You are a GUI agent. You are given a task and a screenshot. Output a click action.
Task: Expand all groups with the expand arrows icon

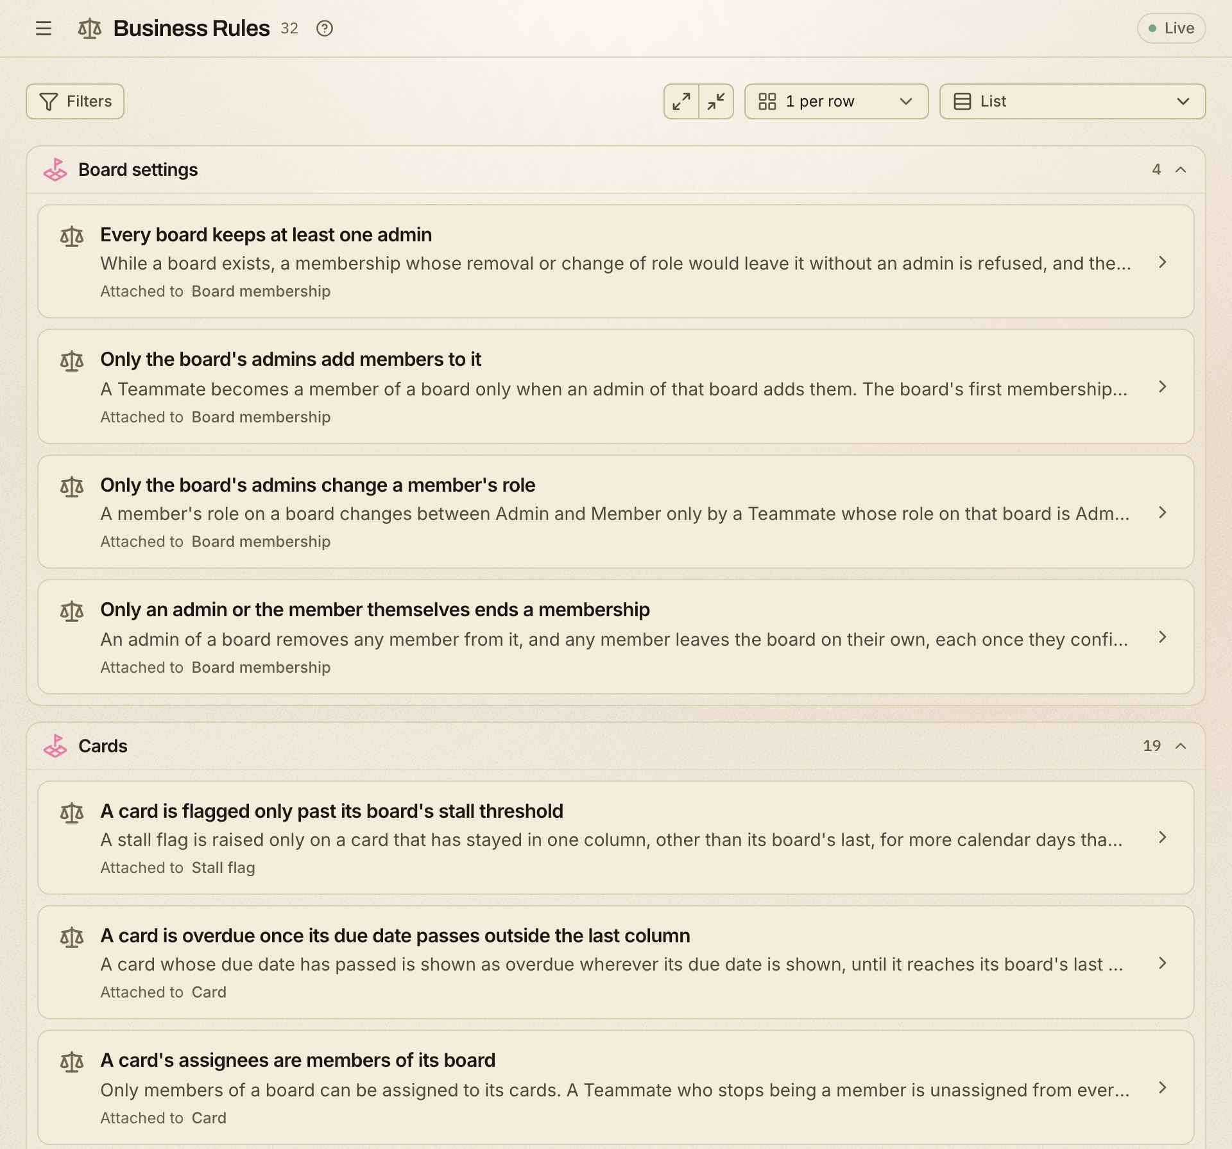point(681,101)
